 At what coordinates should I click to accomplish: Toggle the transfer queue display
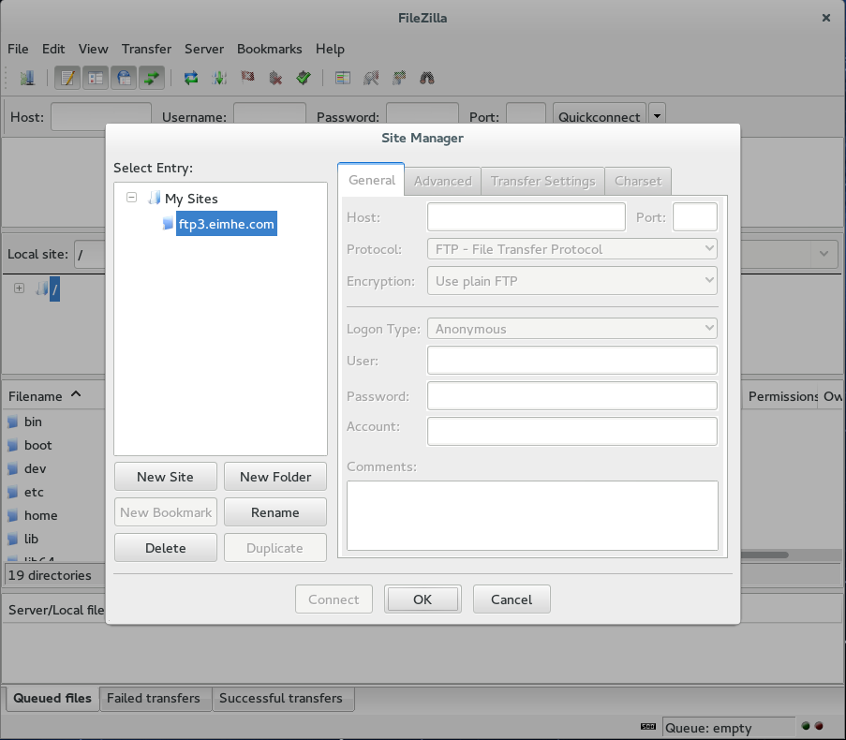[x=152, y=78]
